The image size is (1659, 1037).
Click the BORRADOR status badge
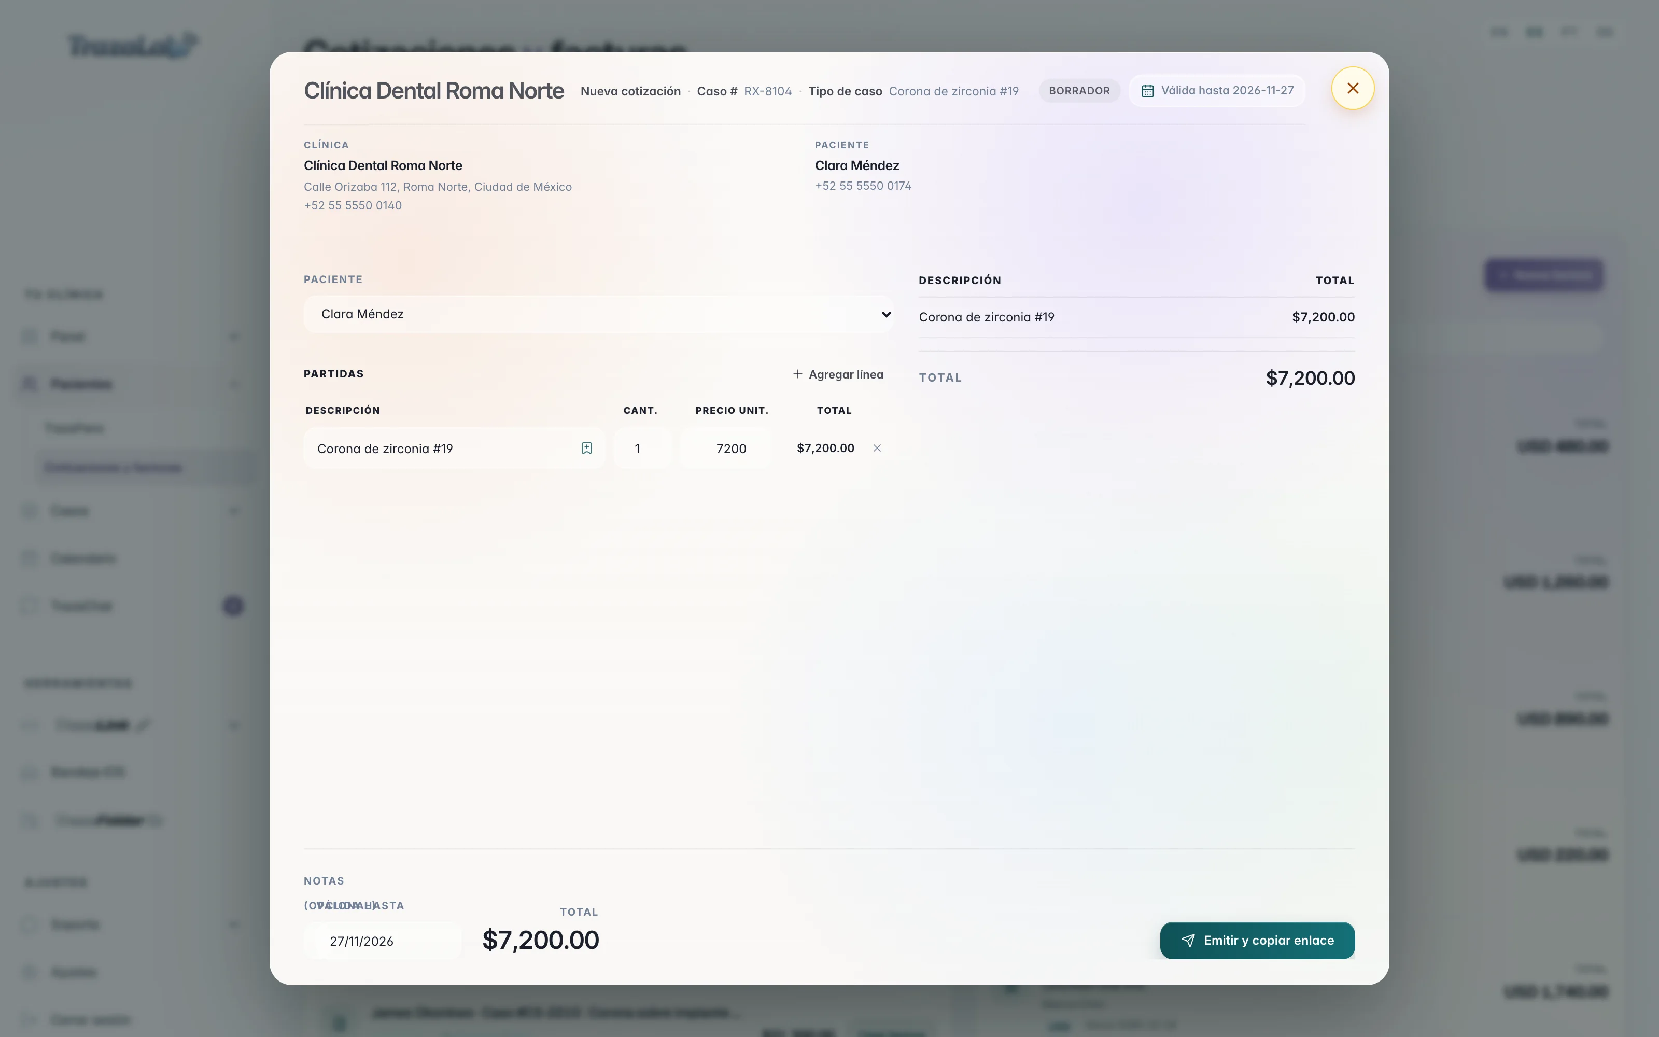[x=1079, y=91]
